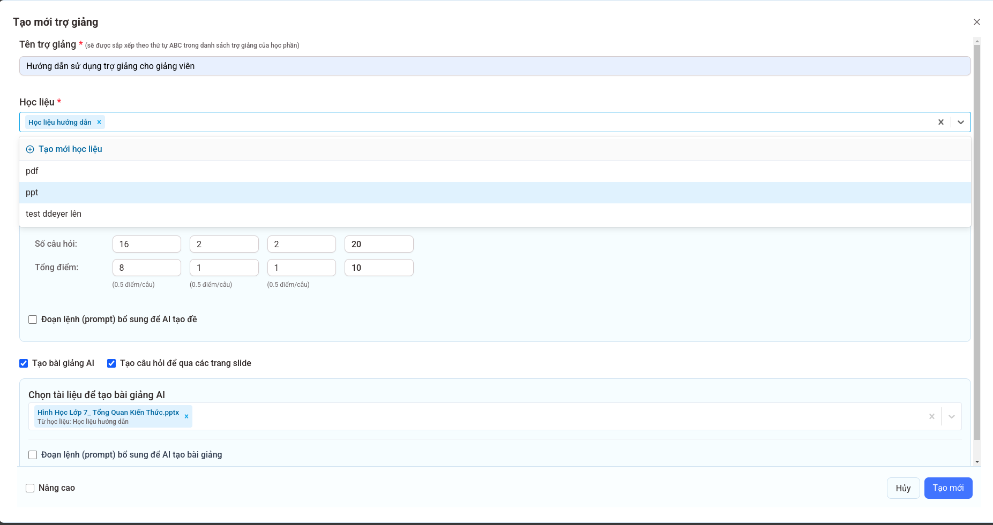Pick the 'test ddeyer lên' option
This screenshot has height=525, width=993.
(x=54, y=214)
